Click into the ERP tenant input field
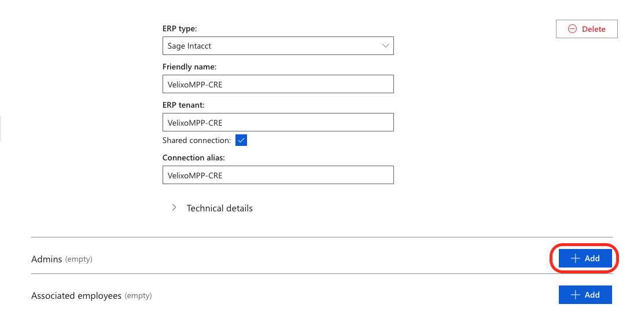Image resolution: width=630 pixels, height=326 pixels. click(278, 122)
